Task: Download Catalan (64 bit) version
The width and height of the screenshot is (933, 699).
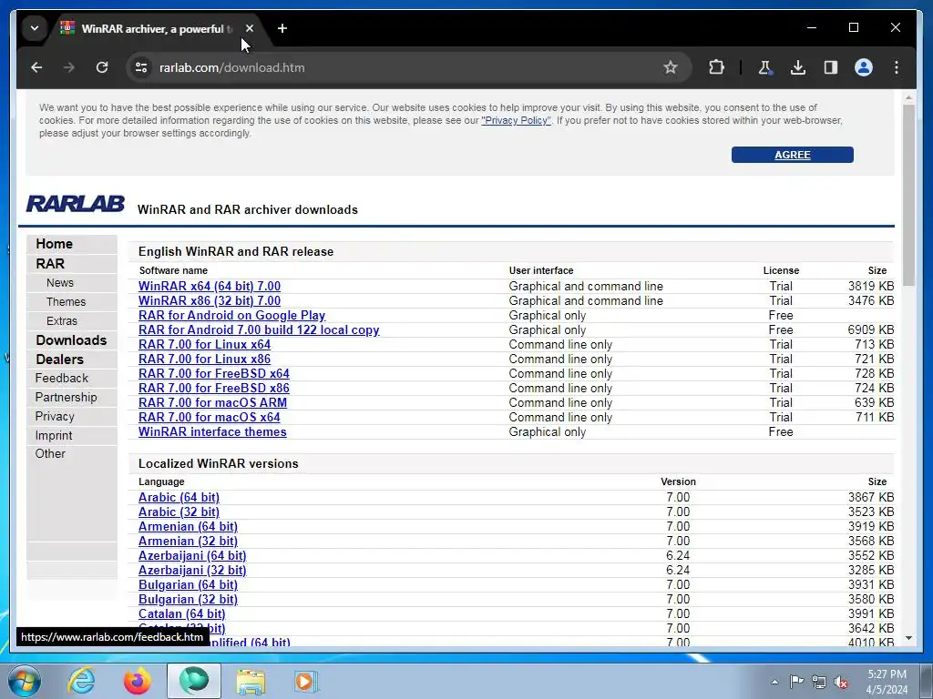Action: point(182,614)
